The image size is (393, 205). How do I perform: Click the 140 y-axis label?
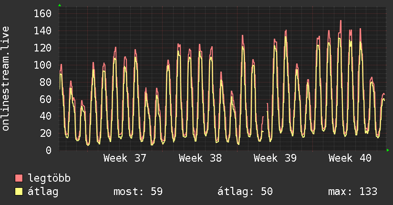tap(42, 31)
